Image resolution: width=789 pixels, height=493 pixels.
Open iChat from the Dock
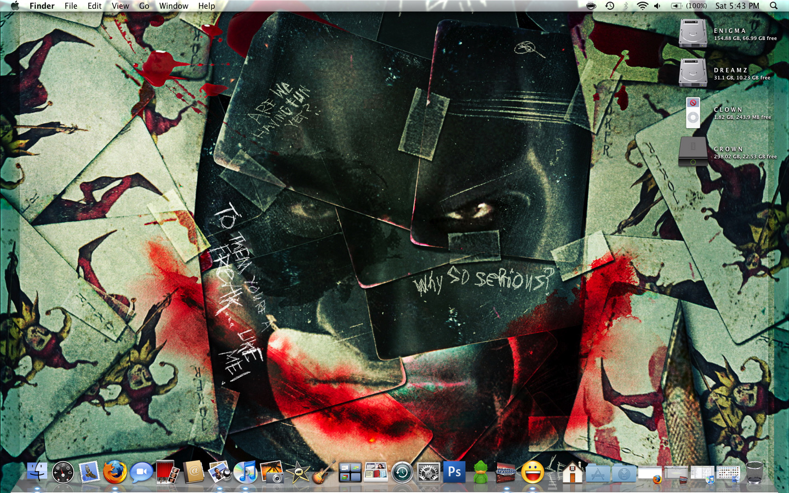pos(141,472)
